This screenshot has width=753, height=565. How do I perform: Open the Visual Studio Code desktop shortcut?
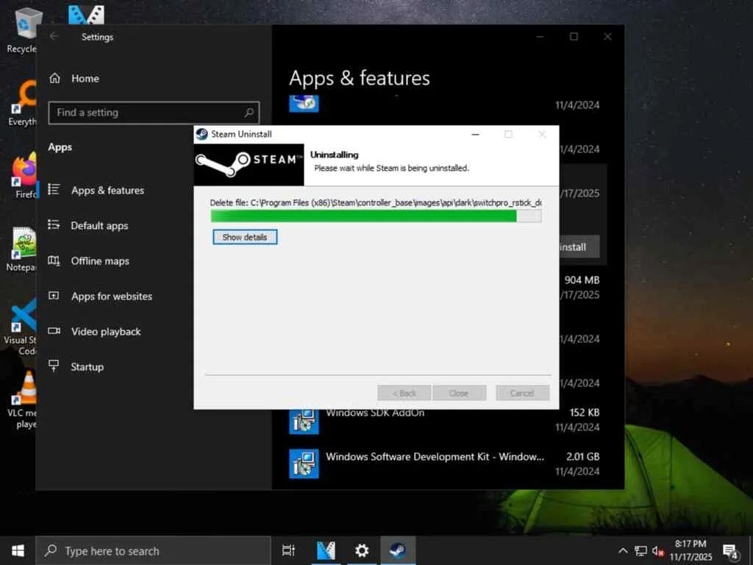tap(20, 327)
